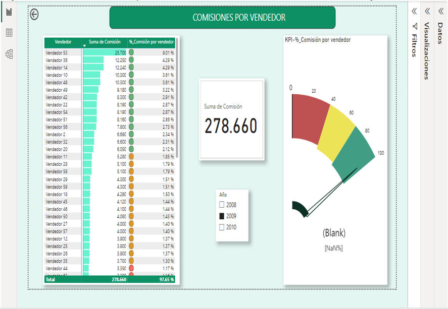The width and height of the screenshot is (448, 309).
Task: Select the Vendedor 44 row
Action: tap(110, 268)
